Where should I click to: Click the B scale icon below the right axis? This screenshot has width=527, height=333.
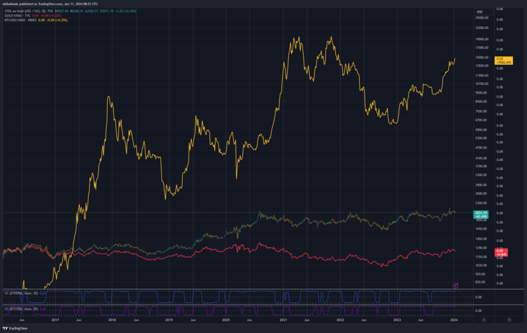(x=509, y=320)
